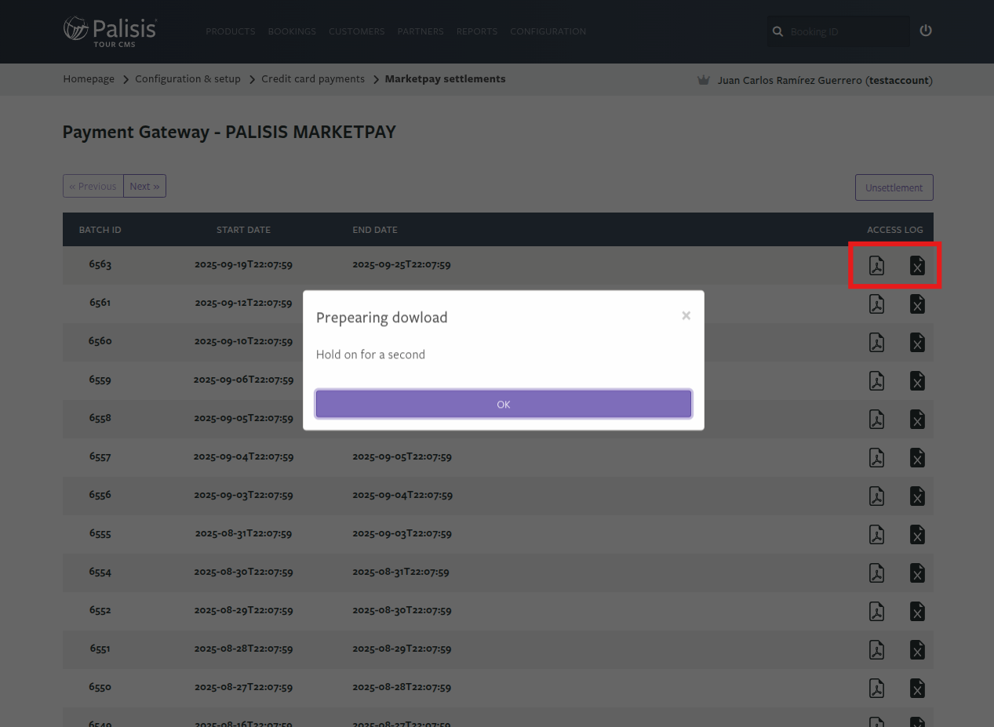Focus the Booking ID search field
This screenshot has height=727, width=994.
coord(838,31)
